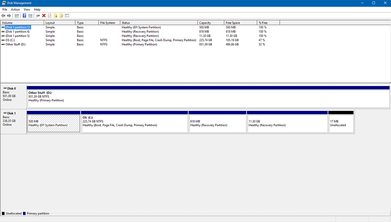Open the File menu
This screenshot has width=391, height=222.
point(5,9)
